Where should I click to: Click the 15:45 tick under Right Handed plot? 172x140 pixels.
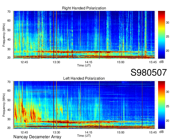[153, 62]
